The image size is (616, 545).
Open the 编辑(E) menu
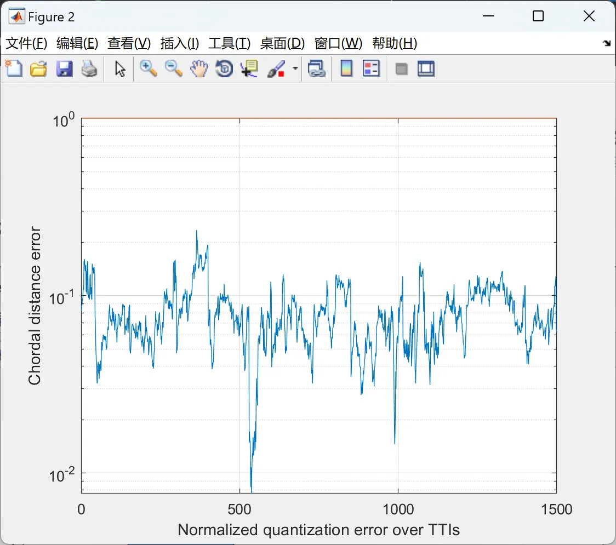pyautogui.click(x=77, y=43)
